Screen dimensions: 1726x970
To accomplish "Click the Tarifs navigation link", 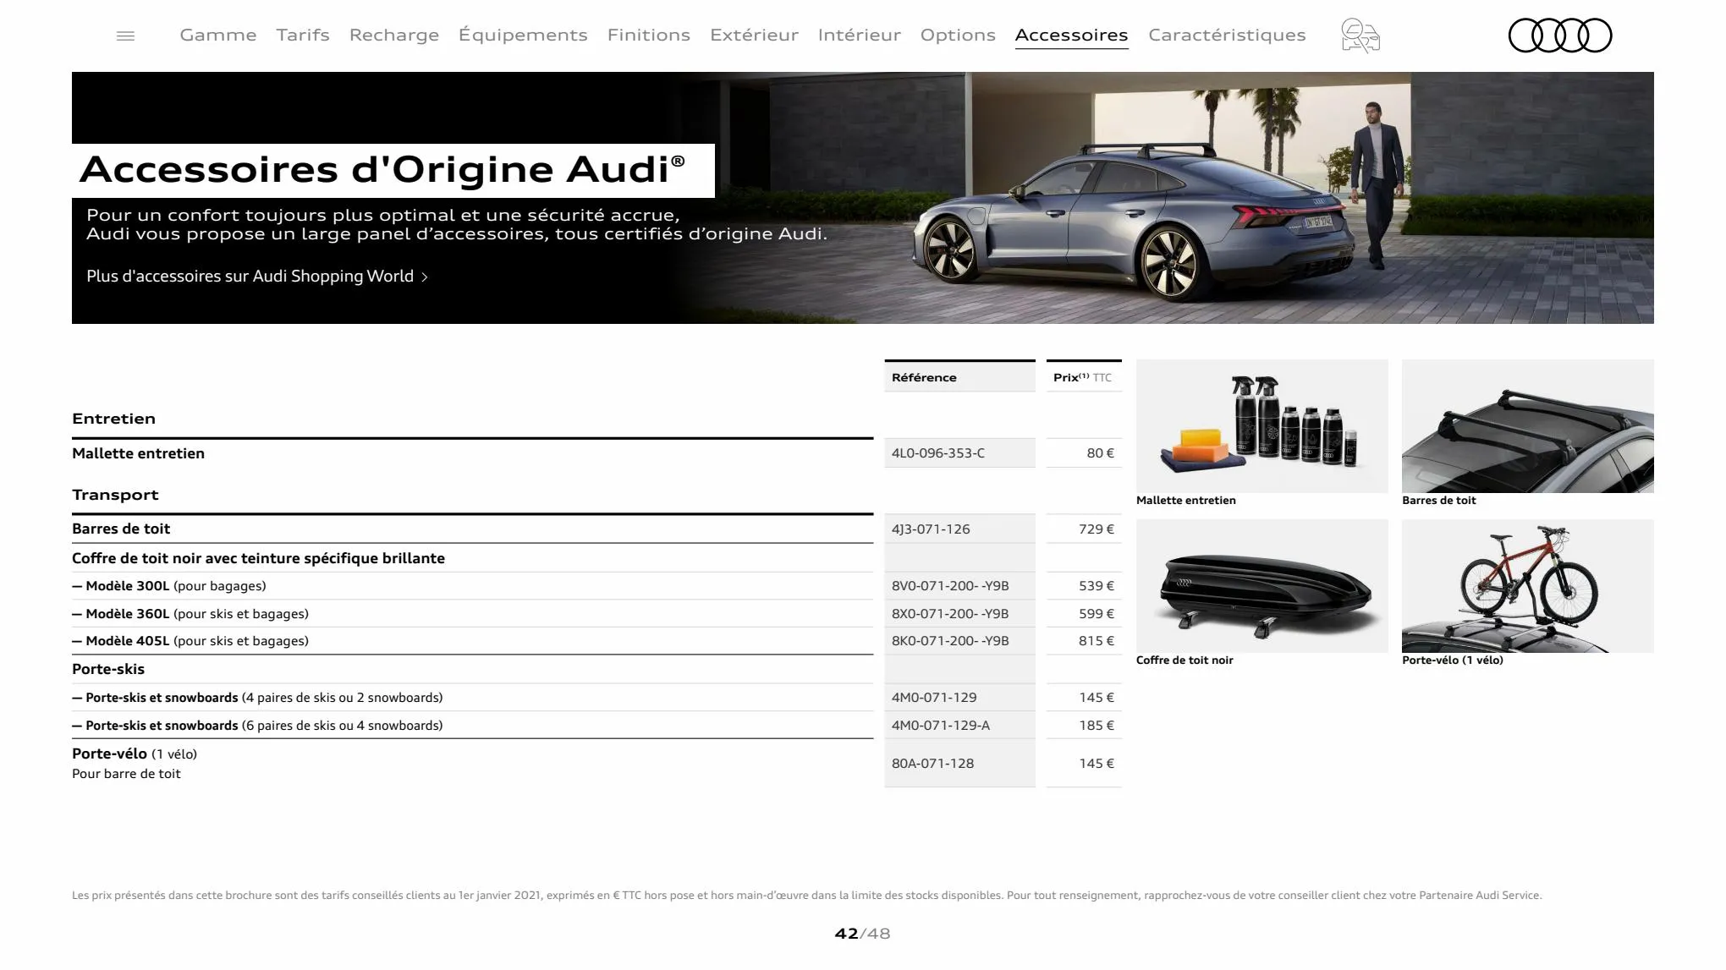I will click(302, 33).
